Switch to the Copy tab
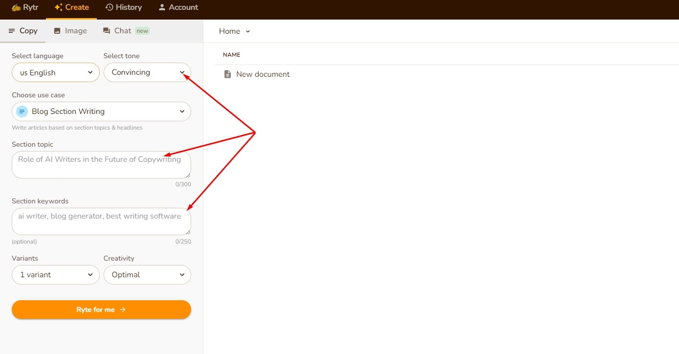The image size is (679, 354). (x=23, y=31)
